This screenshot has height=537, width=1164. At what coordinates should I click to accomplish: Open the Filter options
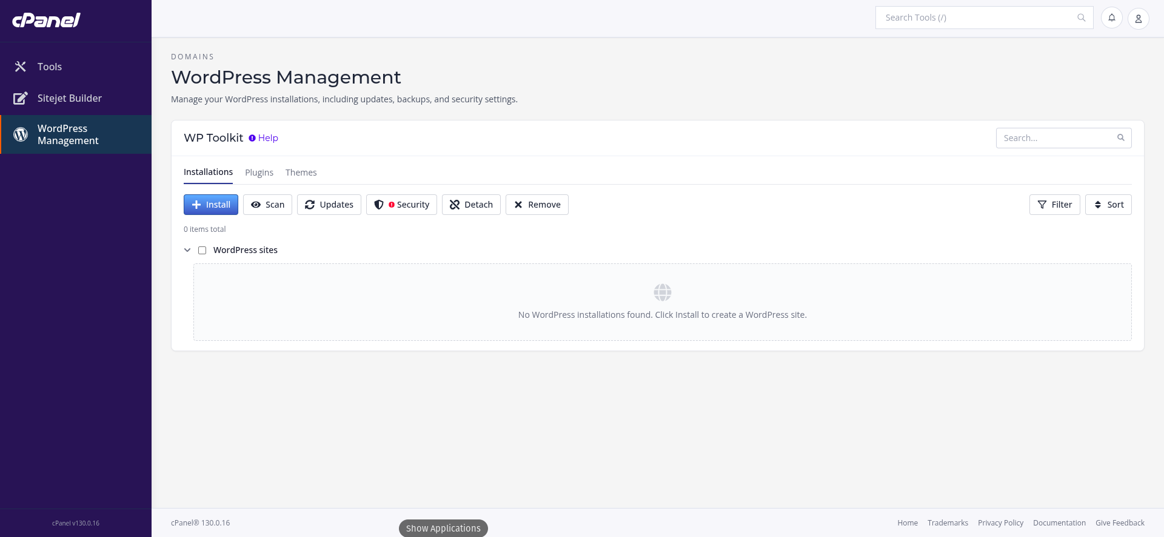[x=1055, y=205]
